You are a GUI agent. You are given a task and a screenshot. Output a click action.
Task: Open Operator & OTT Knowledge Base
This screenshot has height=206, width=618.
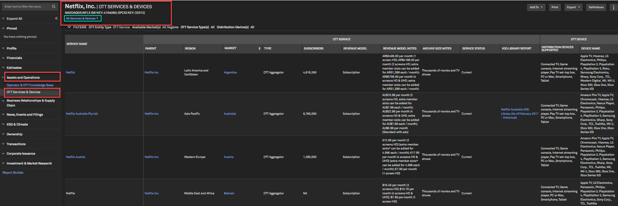(30, 85)
